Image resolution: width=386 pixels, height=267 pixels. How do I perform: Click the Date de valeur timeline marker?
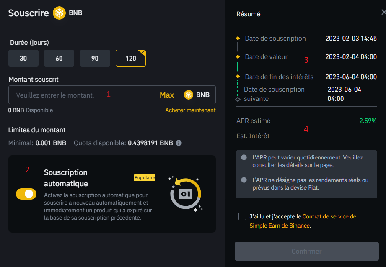tap(238, 56)
